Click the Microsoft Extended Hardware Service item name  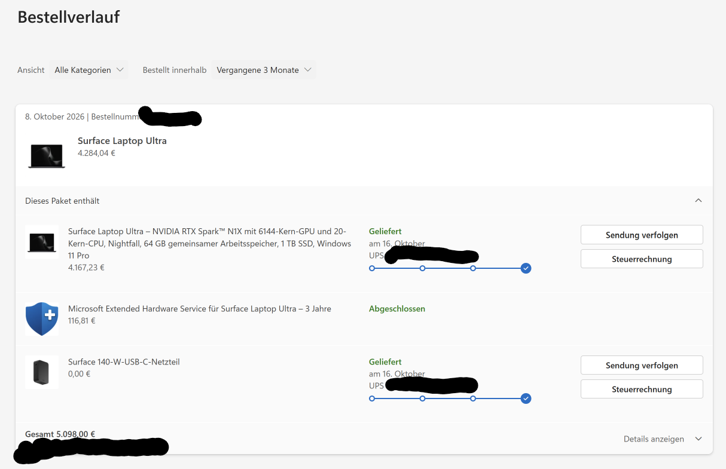point(200,309)
